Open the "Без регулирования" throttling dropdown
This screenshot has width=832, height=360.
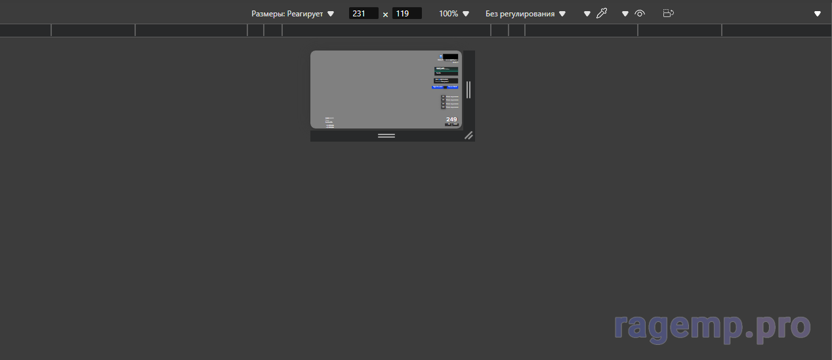pyautogui.click(x=525, y=14)
